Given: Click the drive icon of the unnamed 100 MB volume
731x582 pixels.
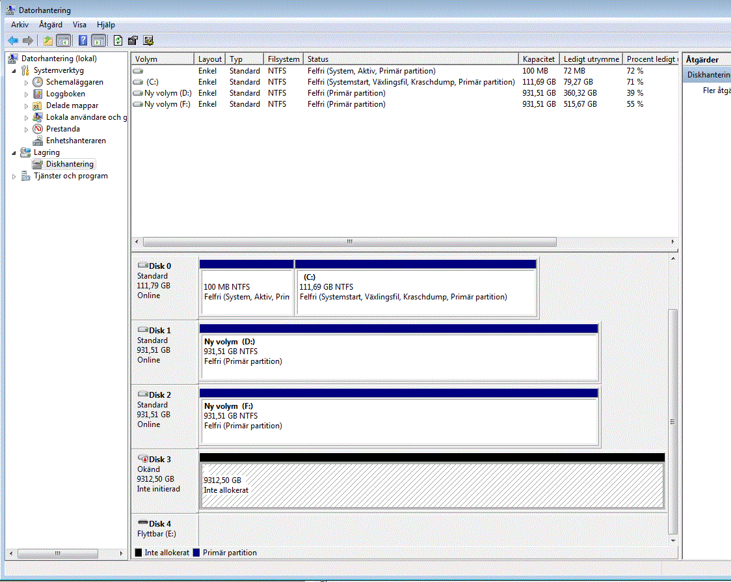Looking at the screenshot, I should point(138,71).
